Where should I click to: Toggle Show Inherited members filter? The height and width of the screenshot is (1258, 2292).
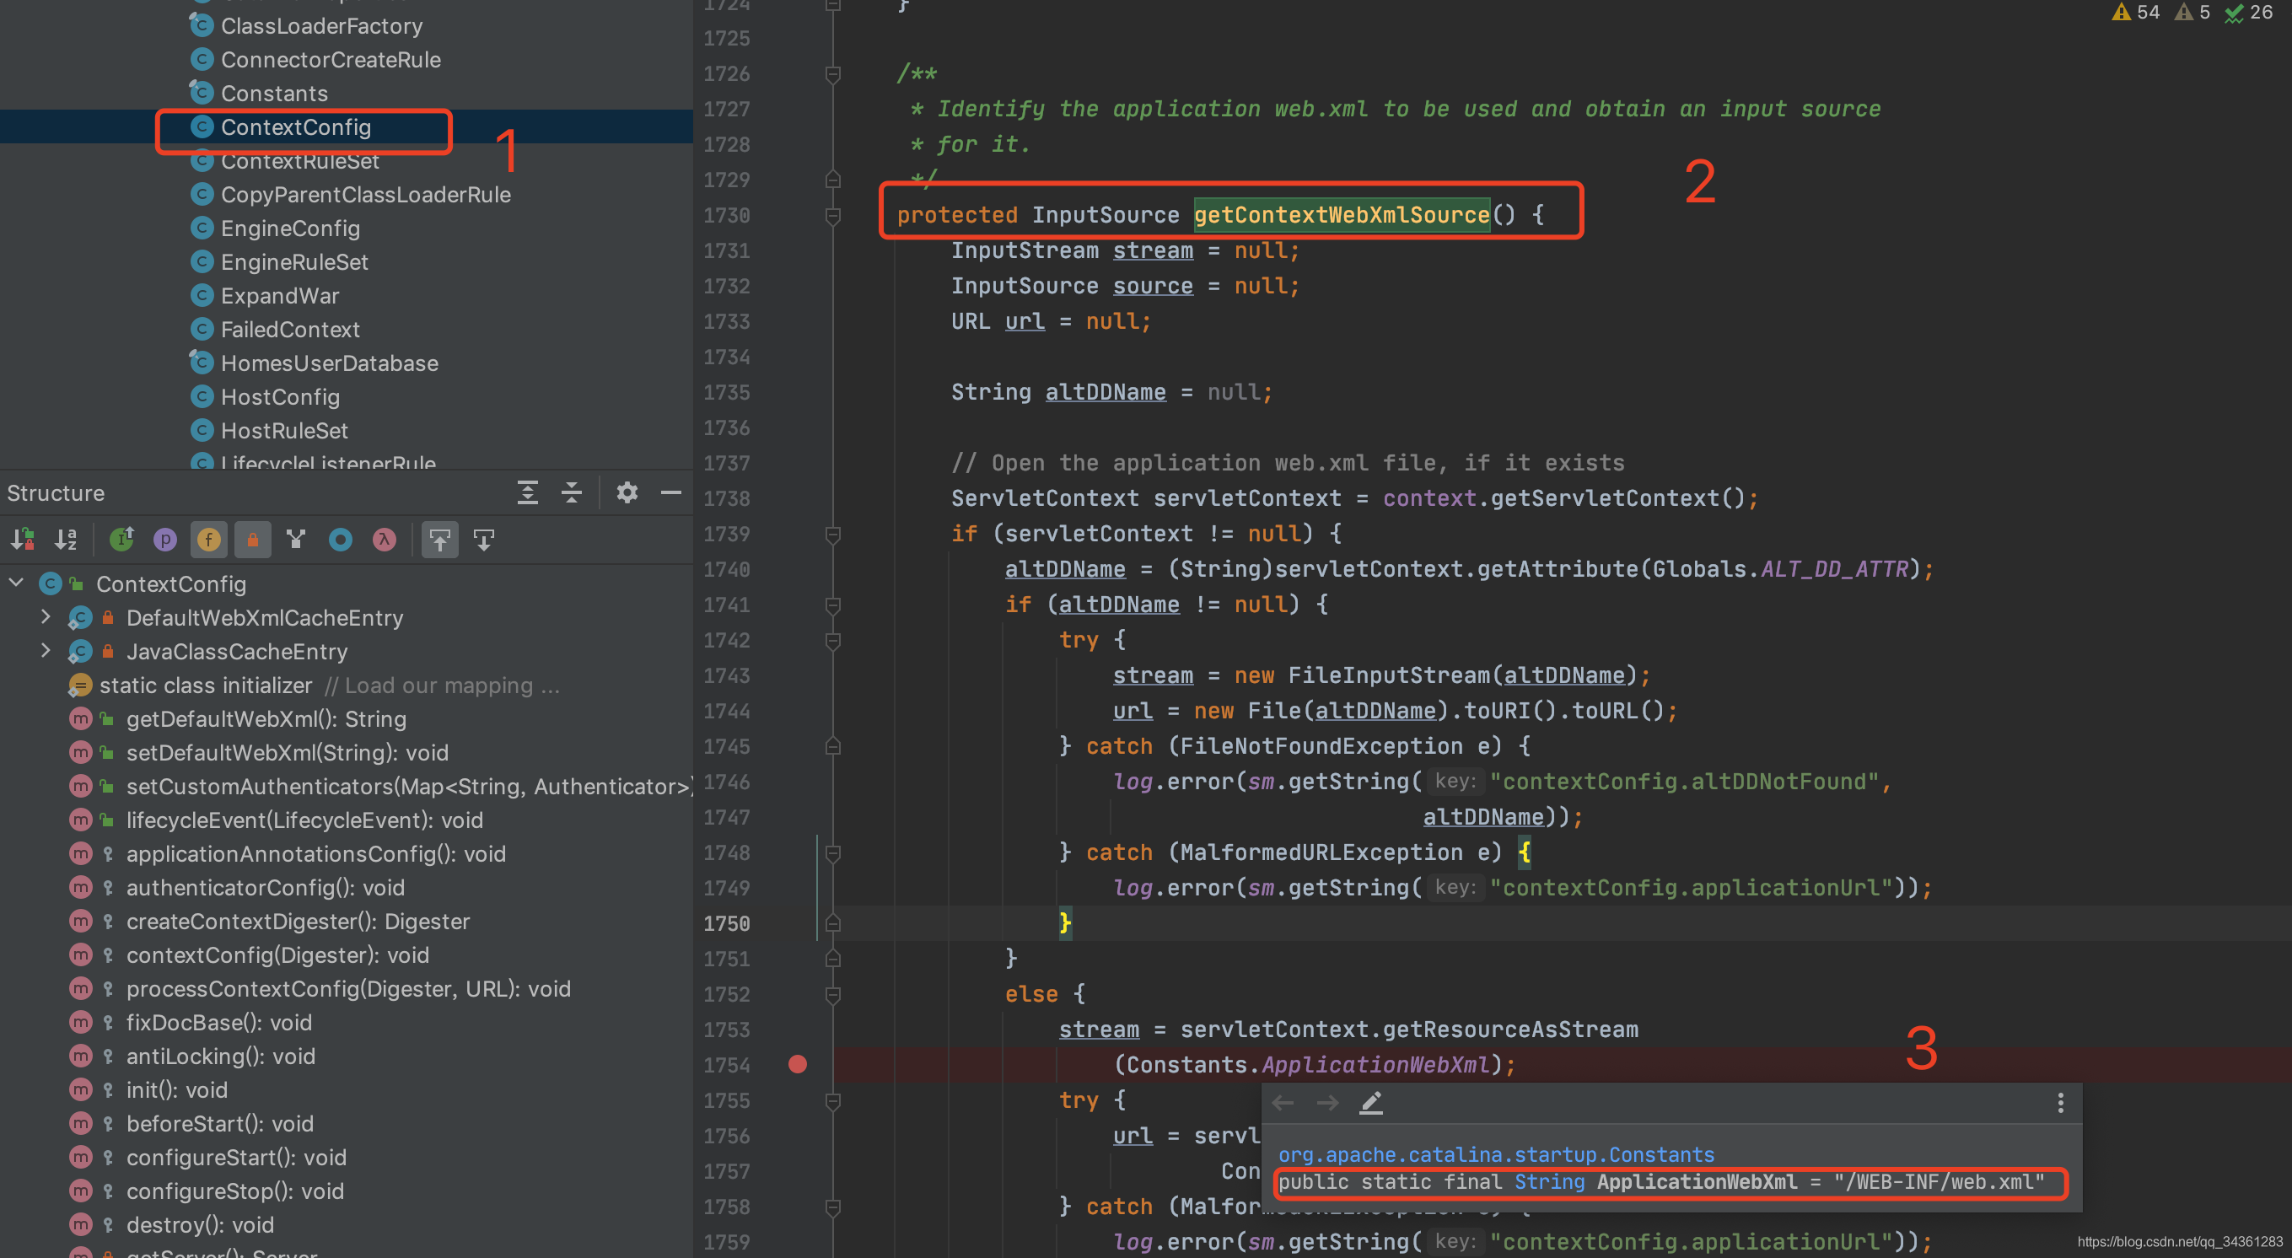point(122,539)
